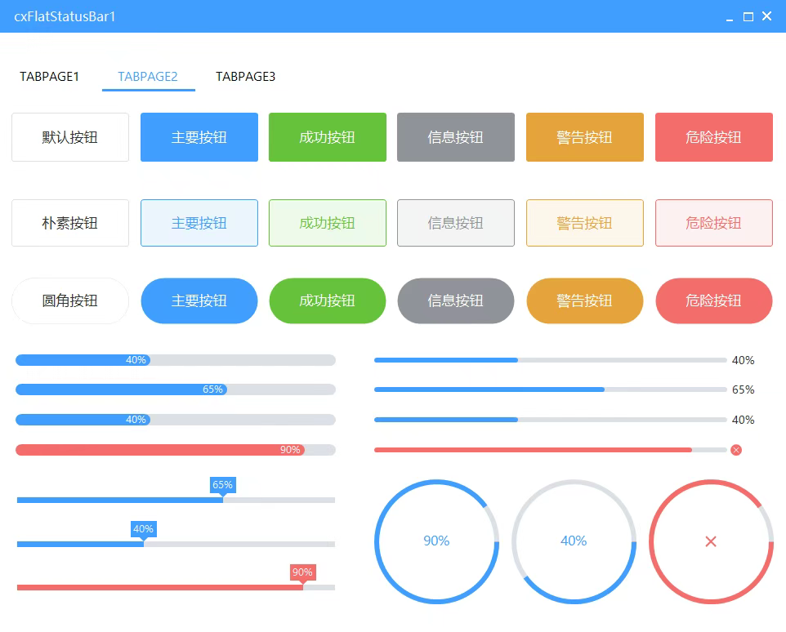Click the plain outlined orange 警告按钮 button
The image size is (786, 632).
[x=584, y=223]
